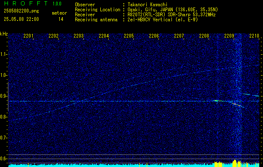Screen dimensions: 263x167
Task: Click the Receiver field label
Action: (85, 15)
